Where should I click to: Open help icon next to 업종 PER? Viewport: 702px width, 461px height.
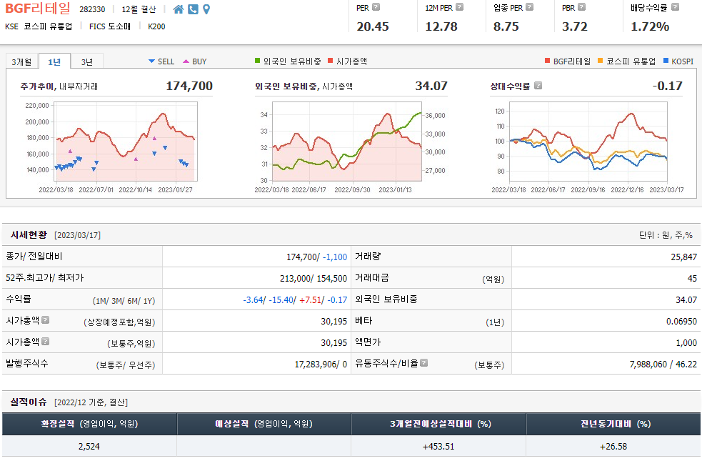pyautogui.click(x=530, y=7)
